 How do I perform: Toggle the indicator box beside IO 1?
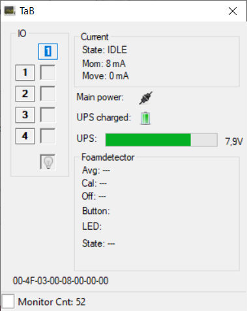tap(48, 72)
